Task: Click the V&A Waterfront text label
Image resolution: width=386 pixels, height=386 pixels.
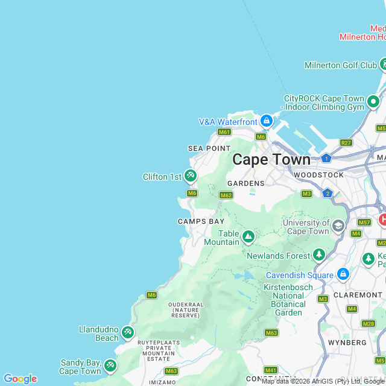Action: tap(228, 122)
